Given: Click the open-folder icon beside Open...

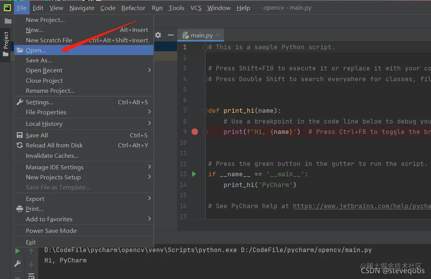Looking at the screenshot, I should (x=20, y=50).
